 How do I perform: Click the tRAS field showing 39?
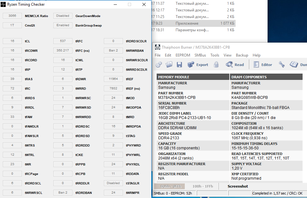point(12,79)
